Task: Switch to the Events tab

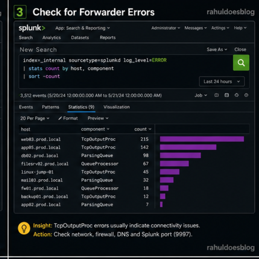Action: [x=26, y=107]
